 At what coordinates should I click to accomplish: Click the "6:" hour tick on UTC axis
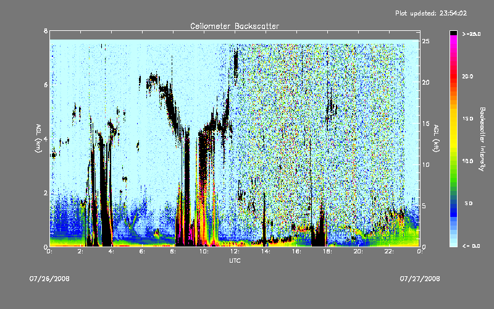point(143,252)
